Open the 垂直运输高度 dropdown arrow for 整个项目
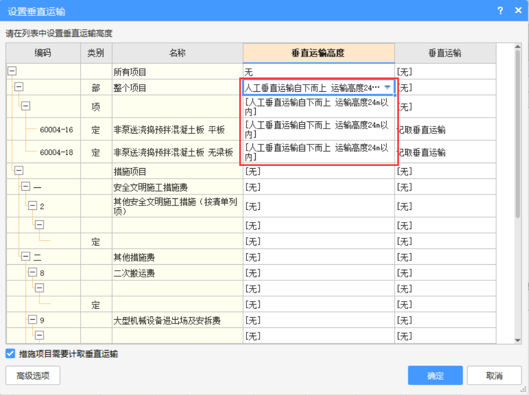529x395 pixels. pyautogui.click(x=387, y=87)
